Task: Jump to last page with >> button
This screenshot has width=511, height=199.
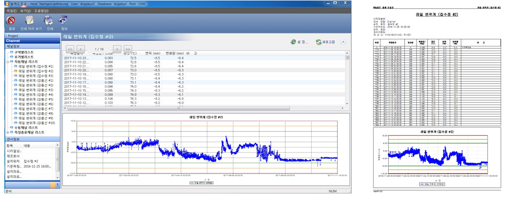Action: click(x=128, y=49)
